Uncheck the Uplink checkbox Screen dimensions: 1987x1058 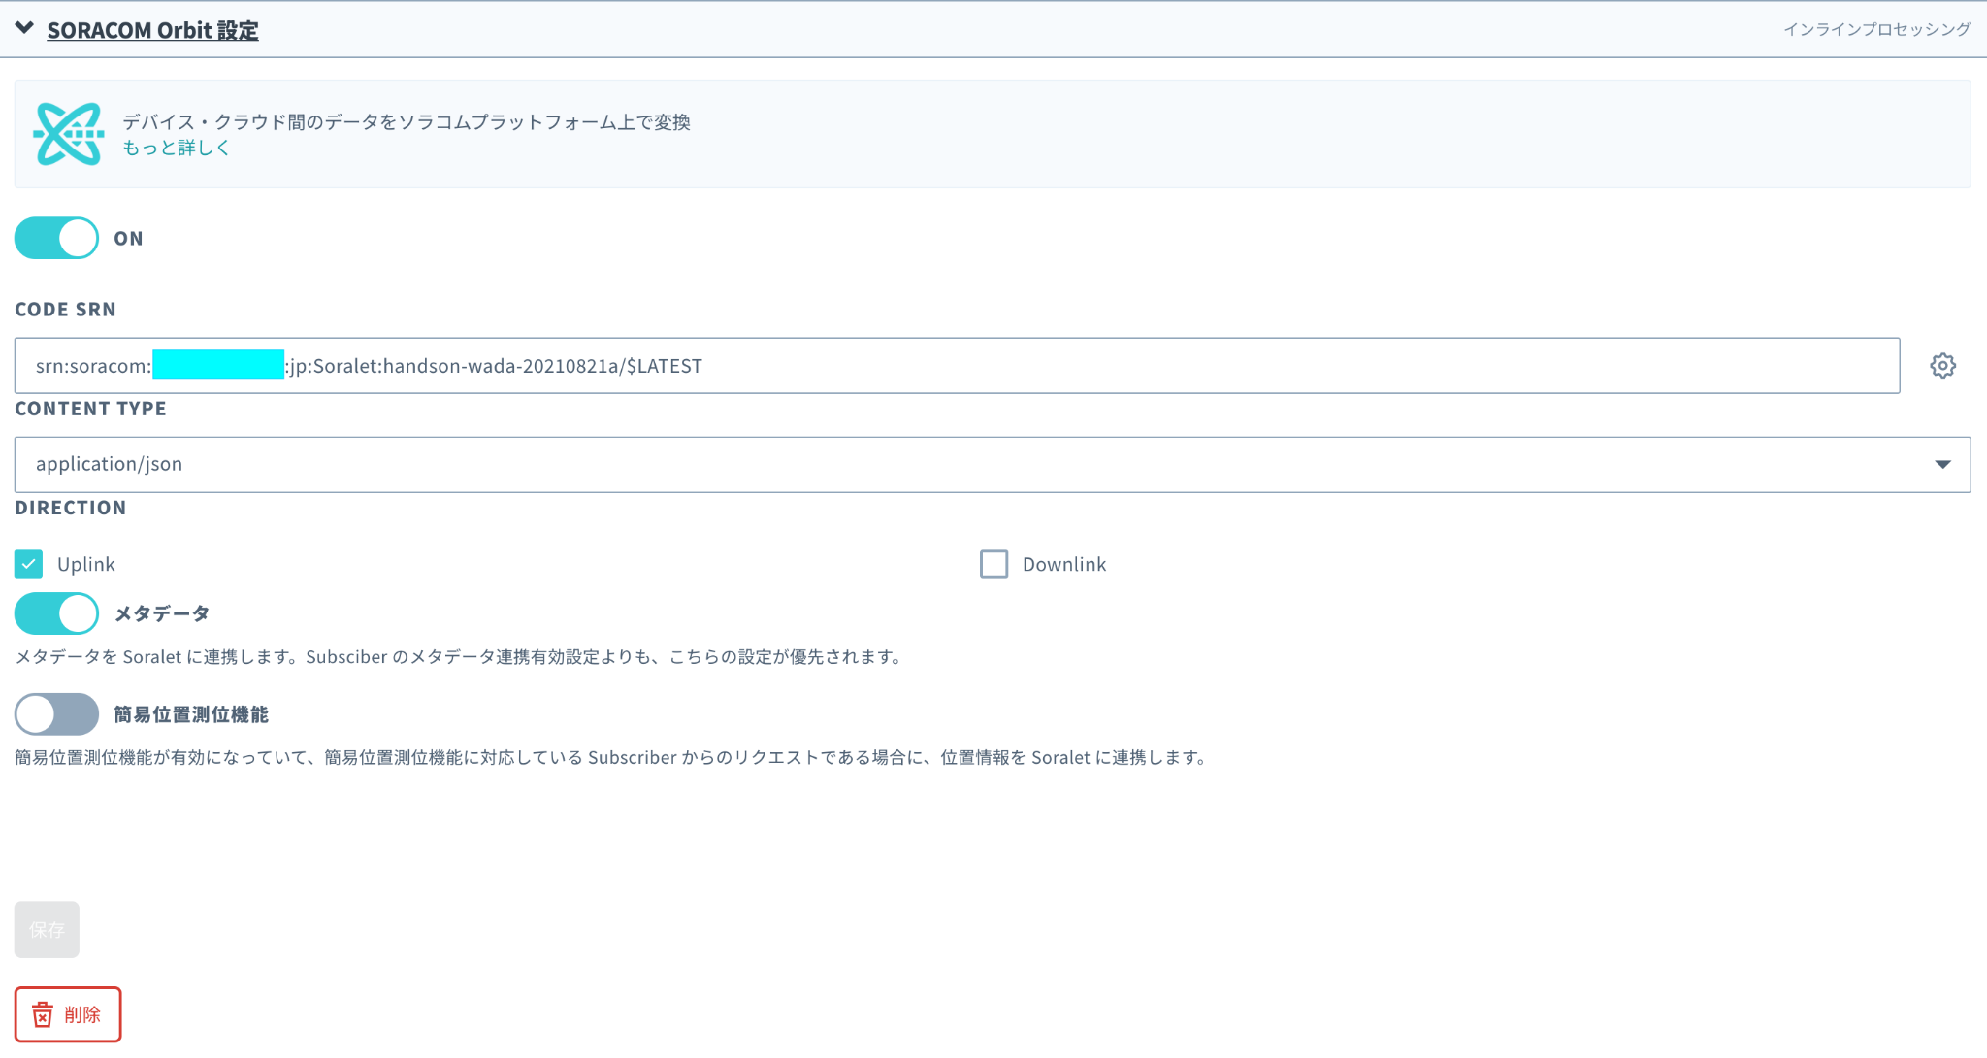click(29, 564)
